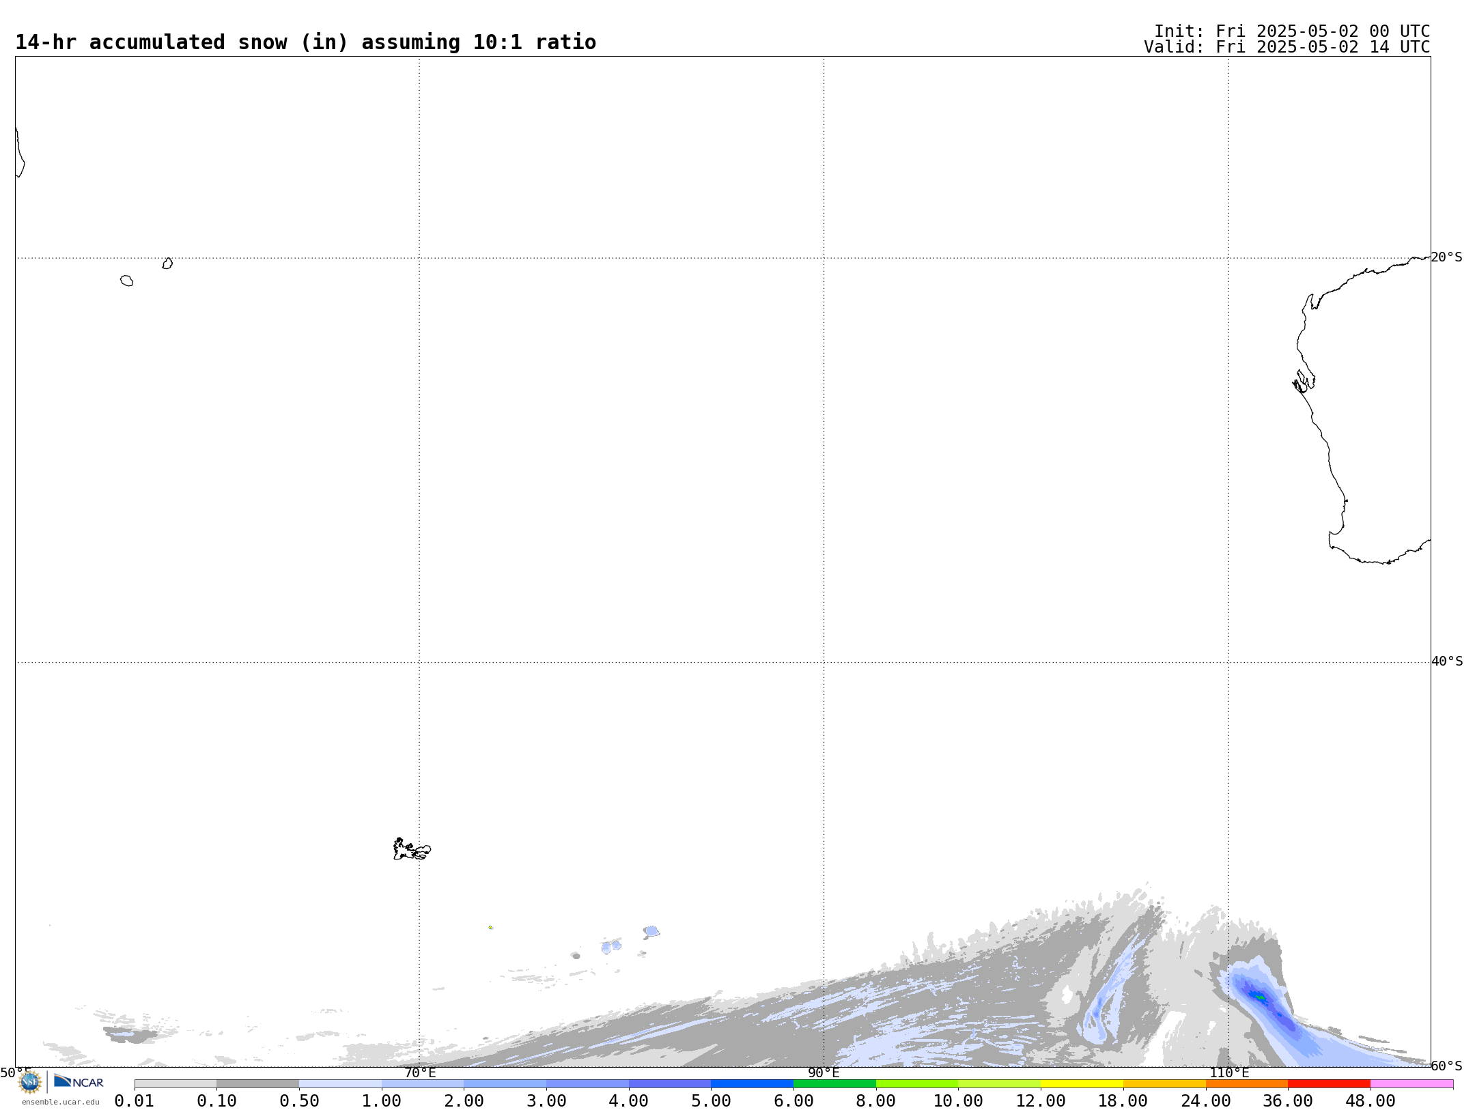Viewport: 1475px width, 1110px height.
Task: Select the dark gray 0.10 color swatch
Action: 257,1084
